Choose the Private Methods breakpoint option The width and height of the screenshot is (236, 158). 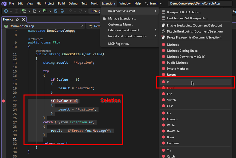click(195, 69)
